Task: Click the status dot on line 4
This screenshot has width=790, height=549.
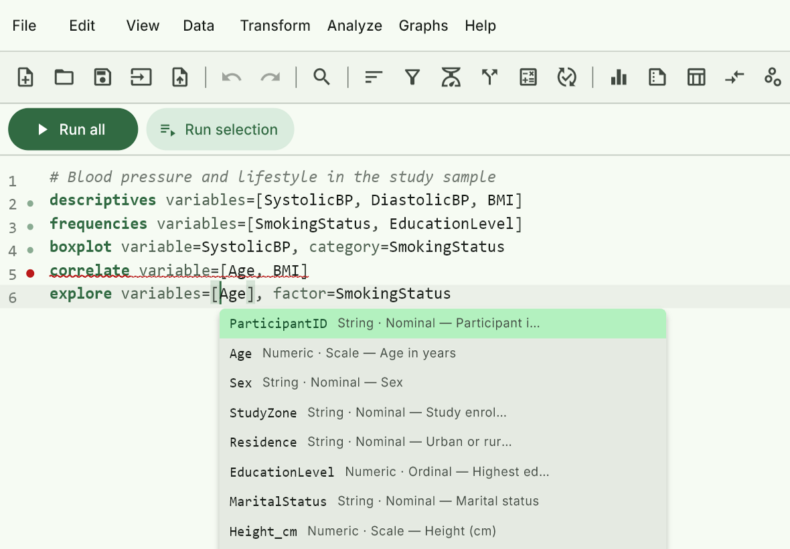Action: point(30,250)
